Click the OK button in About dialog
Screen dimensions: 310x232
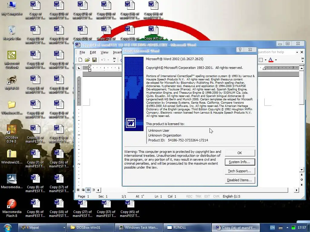tap(240, 153)
